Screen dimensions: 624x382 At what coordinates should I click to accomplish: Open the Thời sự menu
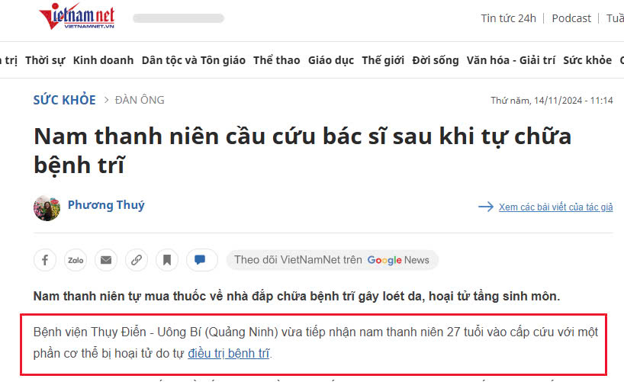(x=45, y=60)
